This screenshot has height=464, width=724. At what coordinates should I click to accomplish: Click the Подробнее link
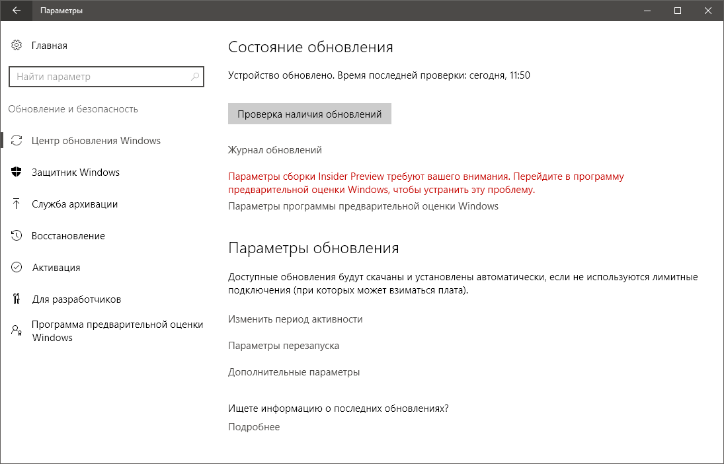[x=254, y=427]
